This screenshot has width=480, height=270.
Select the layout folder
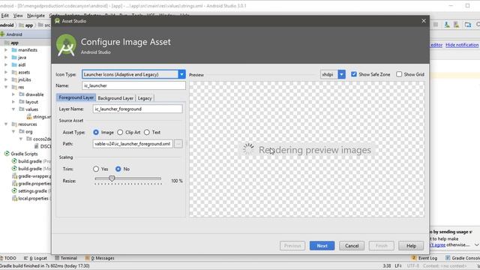[x=31, y=102]
